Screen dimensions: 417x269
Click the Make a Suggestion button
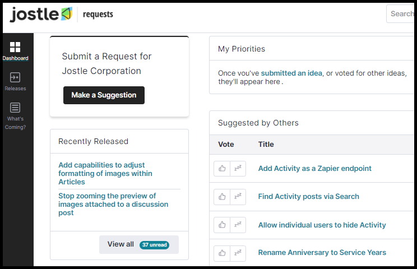(x=104, y=95)
